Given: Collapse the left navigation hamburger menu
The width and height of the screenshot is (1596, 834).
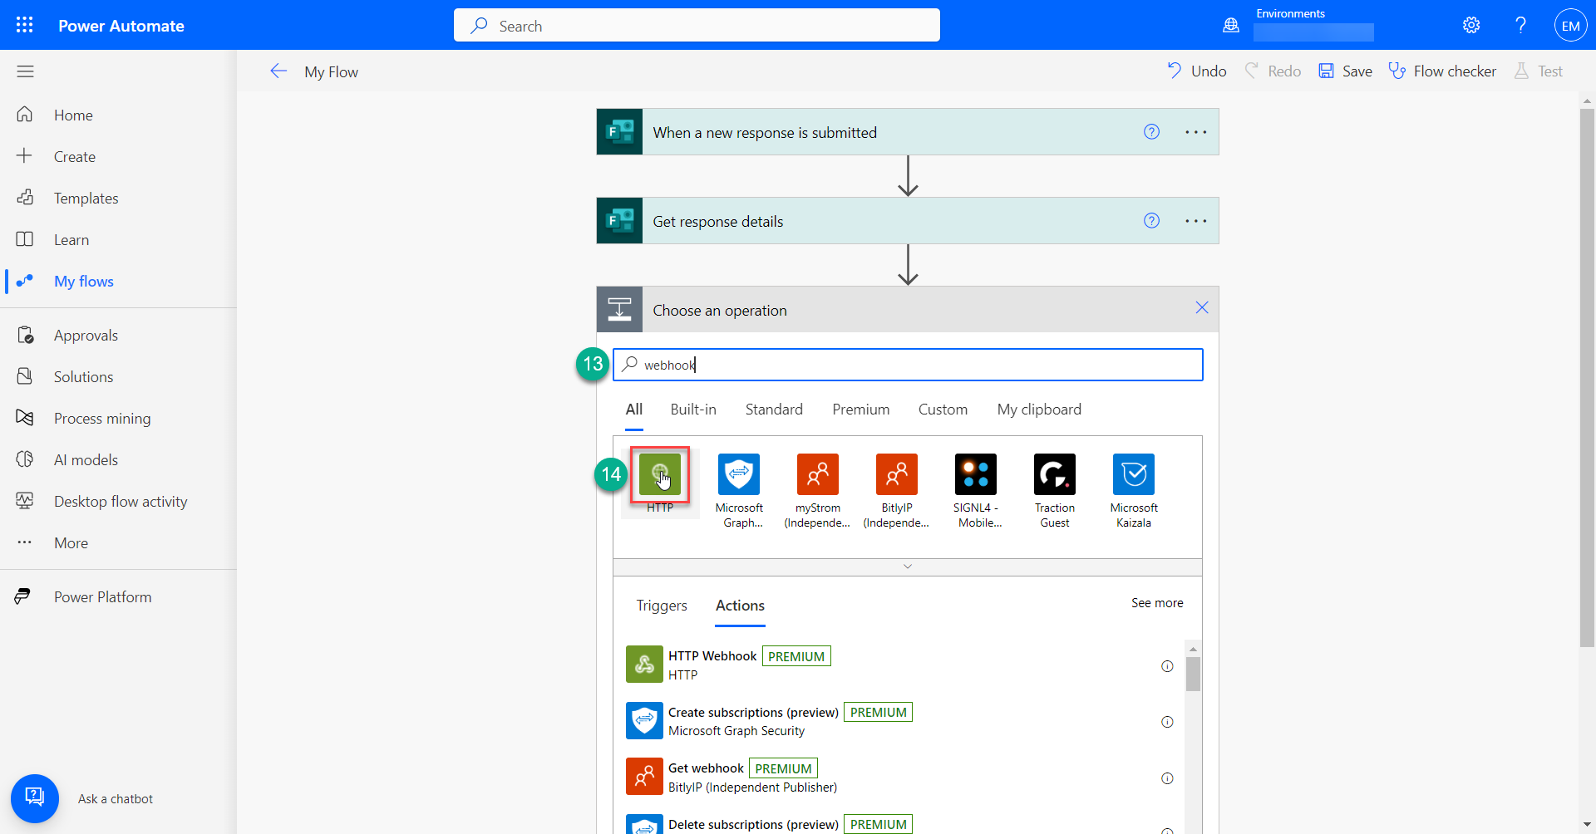Looking at the screenshot, I should (25, 71).
